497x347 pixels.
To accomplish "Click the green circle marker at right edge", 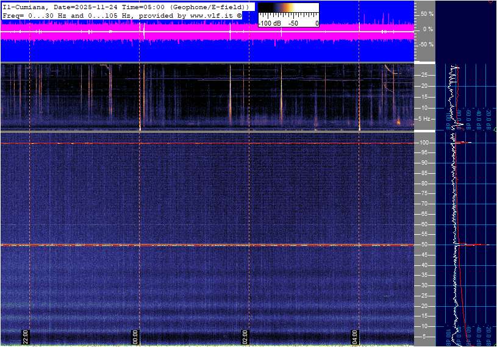I will [495, 130].
